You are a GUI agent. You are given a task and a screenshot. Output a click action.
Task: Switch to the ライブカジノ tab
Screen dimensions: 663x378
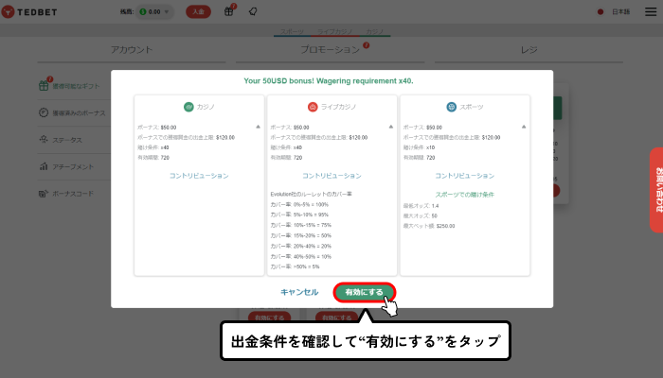click(335, 31)
